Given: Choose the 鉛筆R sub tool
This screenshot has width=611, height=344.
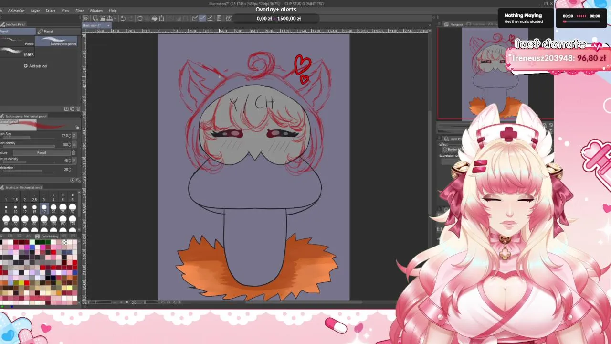Looking at the screenshot, I should pyautogui.click(x=17, y=52).
